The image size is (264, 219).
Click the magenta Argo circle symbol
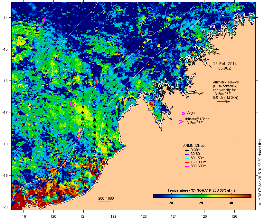pyautogui.click(x=183, y=113)
